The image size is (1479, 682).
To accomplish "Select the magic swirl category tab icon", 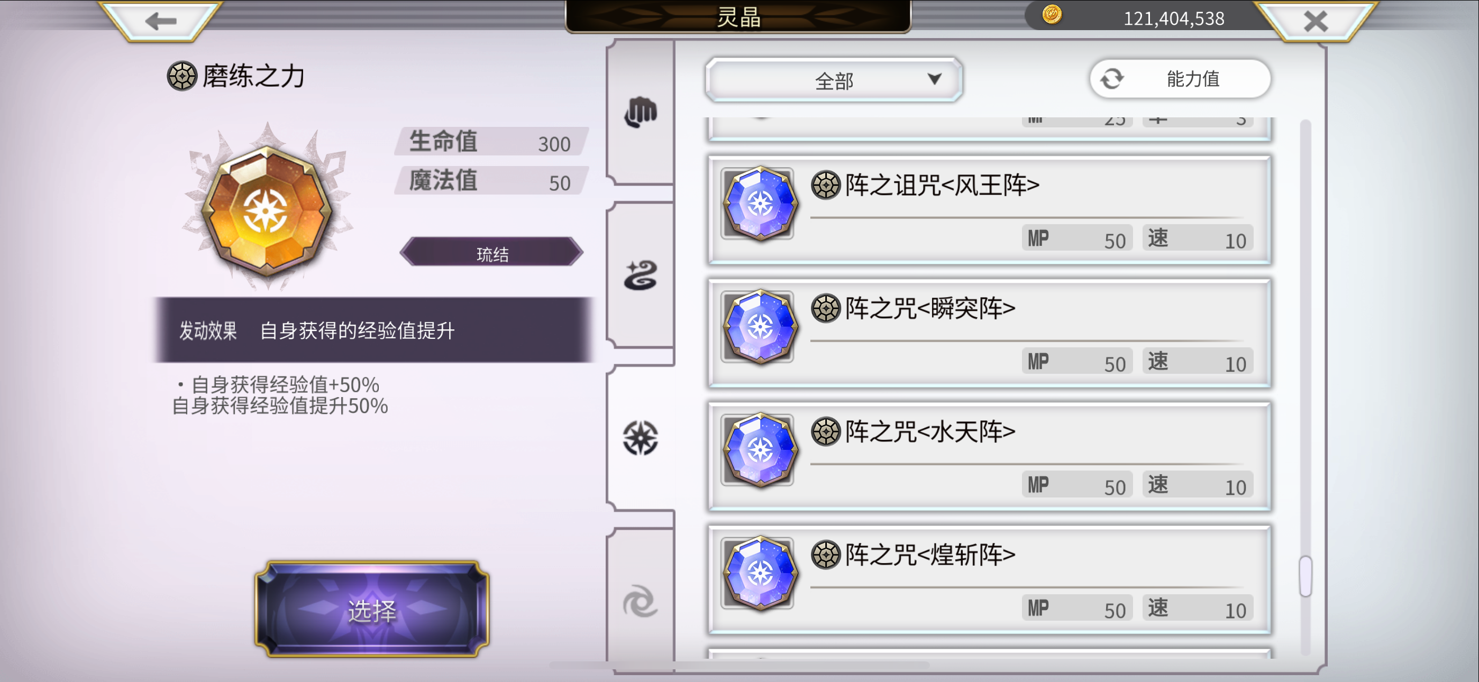I will (640, 275).
